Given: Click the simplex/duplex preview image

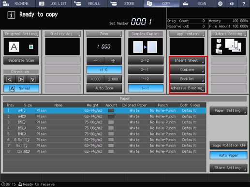Looking at the screenshot, I should coord(145,47).
